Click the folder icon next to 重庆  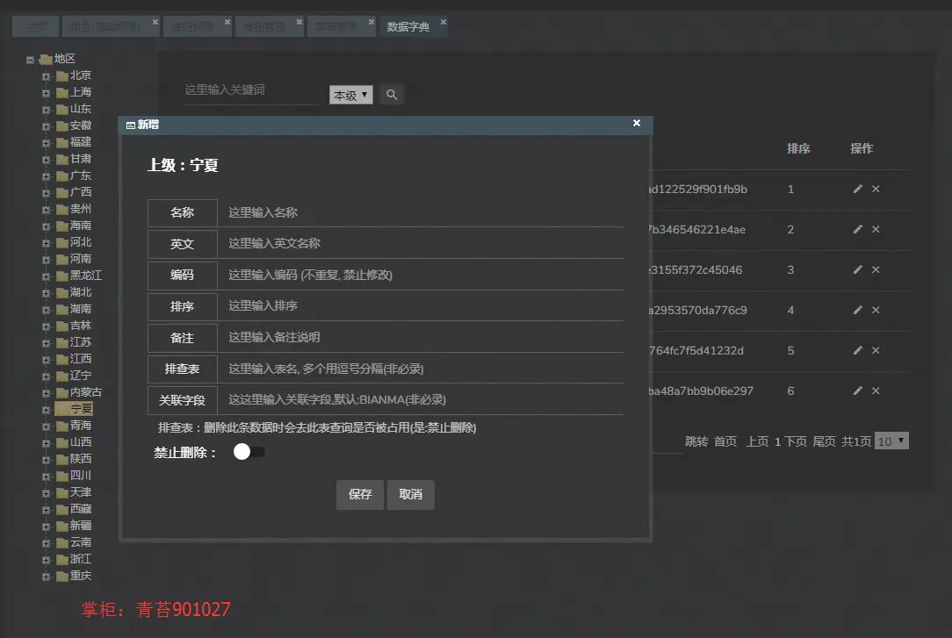pos(61,577)
